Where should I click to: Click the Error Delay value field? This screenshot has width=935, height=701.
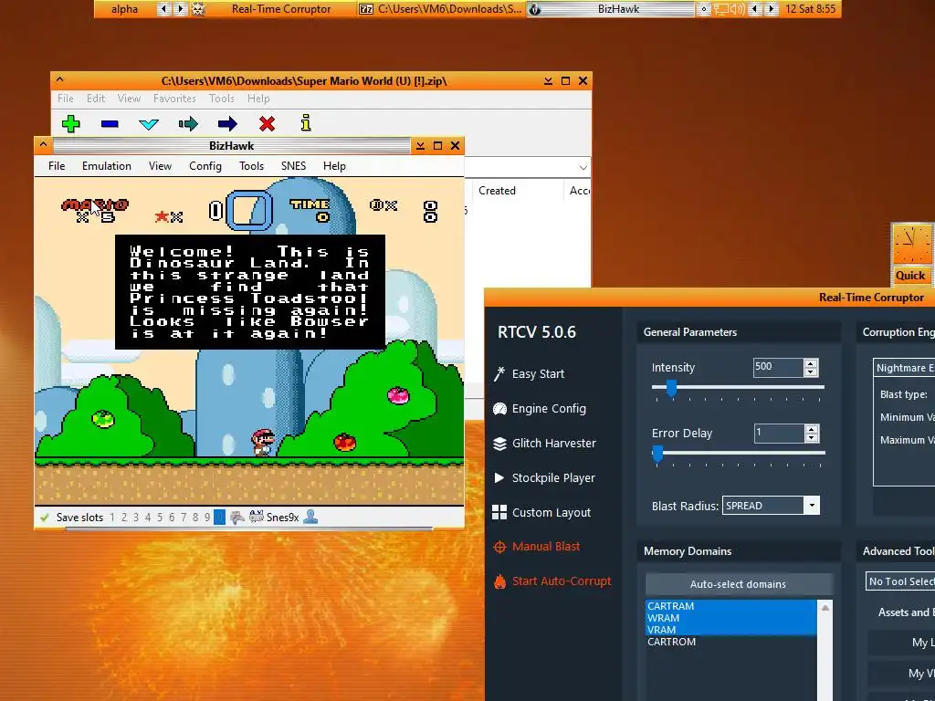(x=778, y=433)
